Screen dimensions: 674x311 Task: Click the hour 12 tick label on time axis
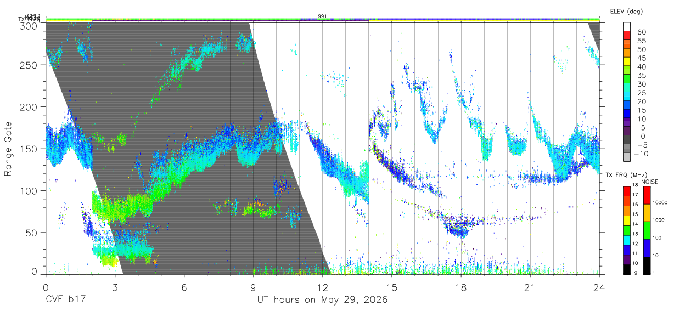tap(322, 287)
